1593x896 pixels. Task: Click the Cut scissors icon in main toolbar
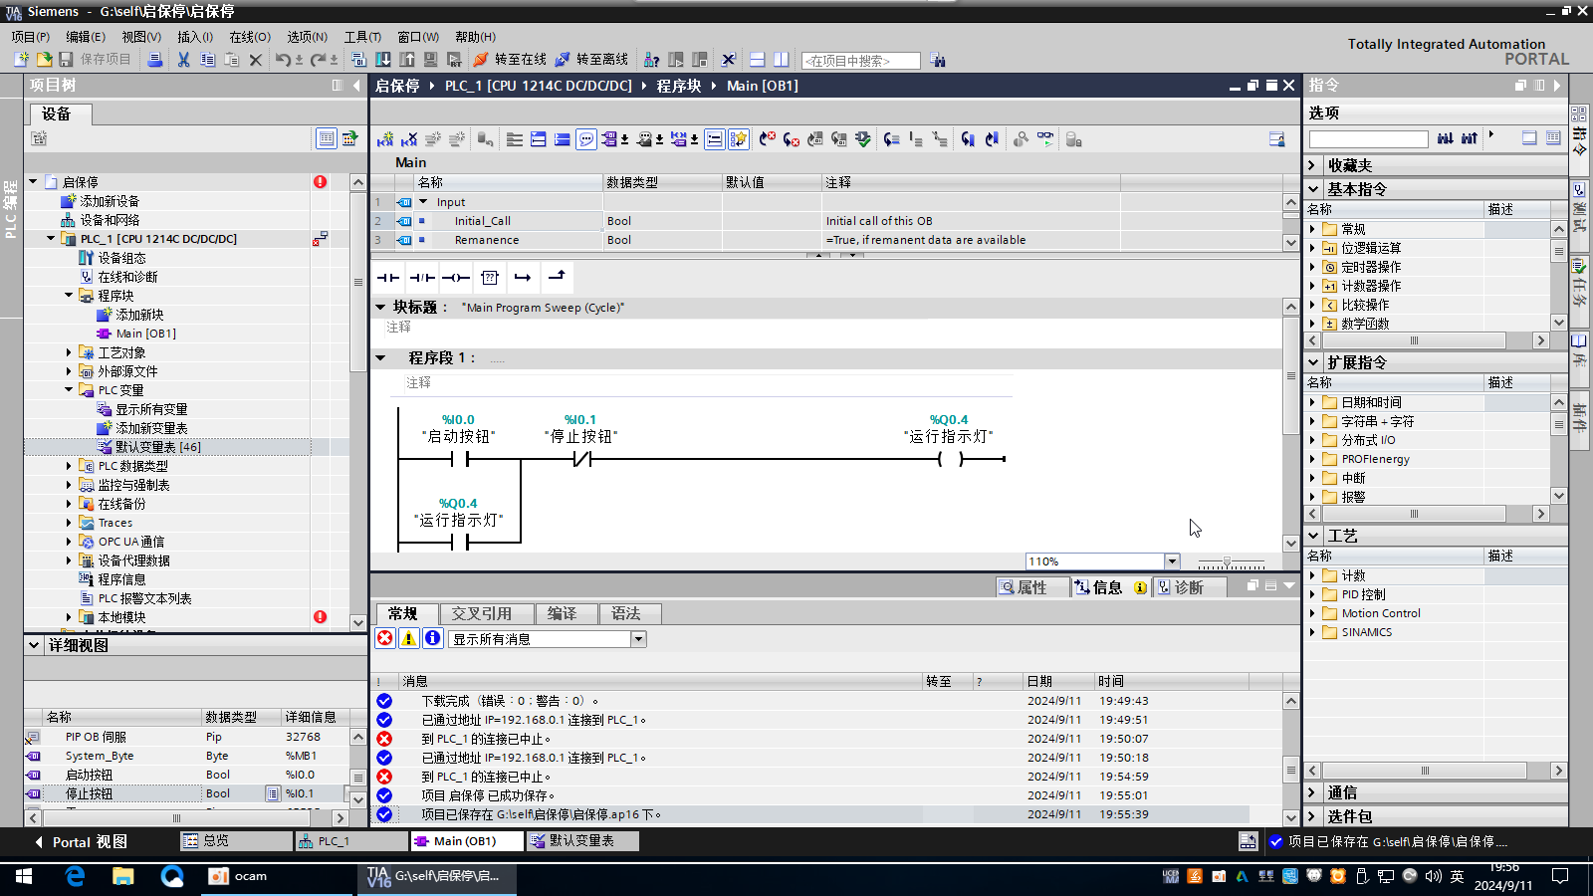click(x=183, y=60)
